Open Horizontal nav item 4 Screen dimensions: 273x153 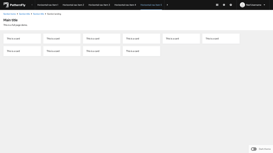pyautogui.click(x=125, y=5)
